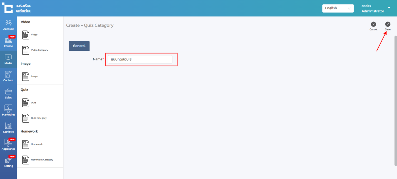Click the Name input field
397x179 pixels.
coord(140,59)
